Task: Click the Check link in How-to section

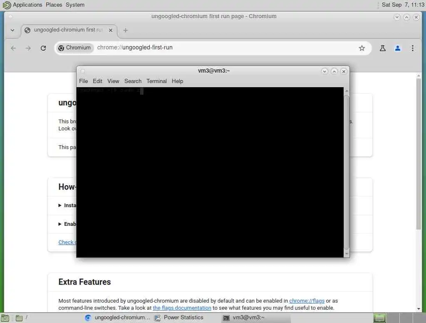Action: 67,242
